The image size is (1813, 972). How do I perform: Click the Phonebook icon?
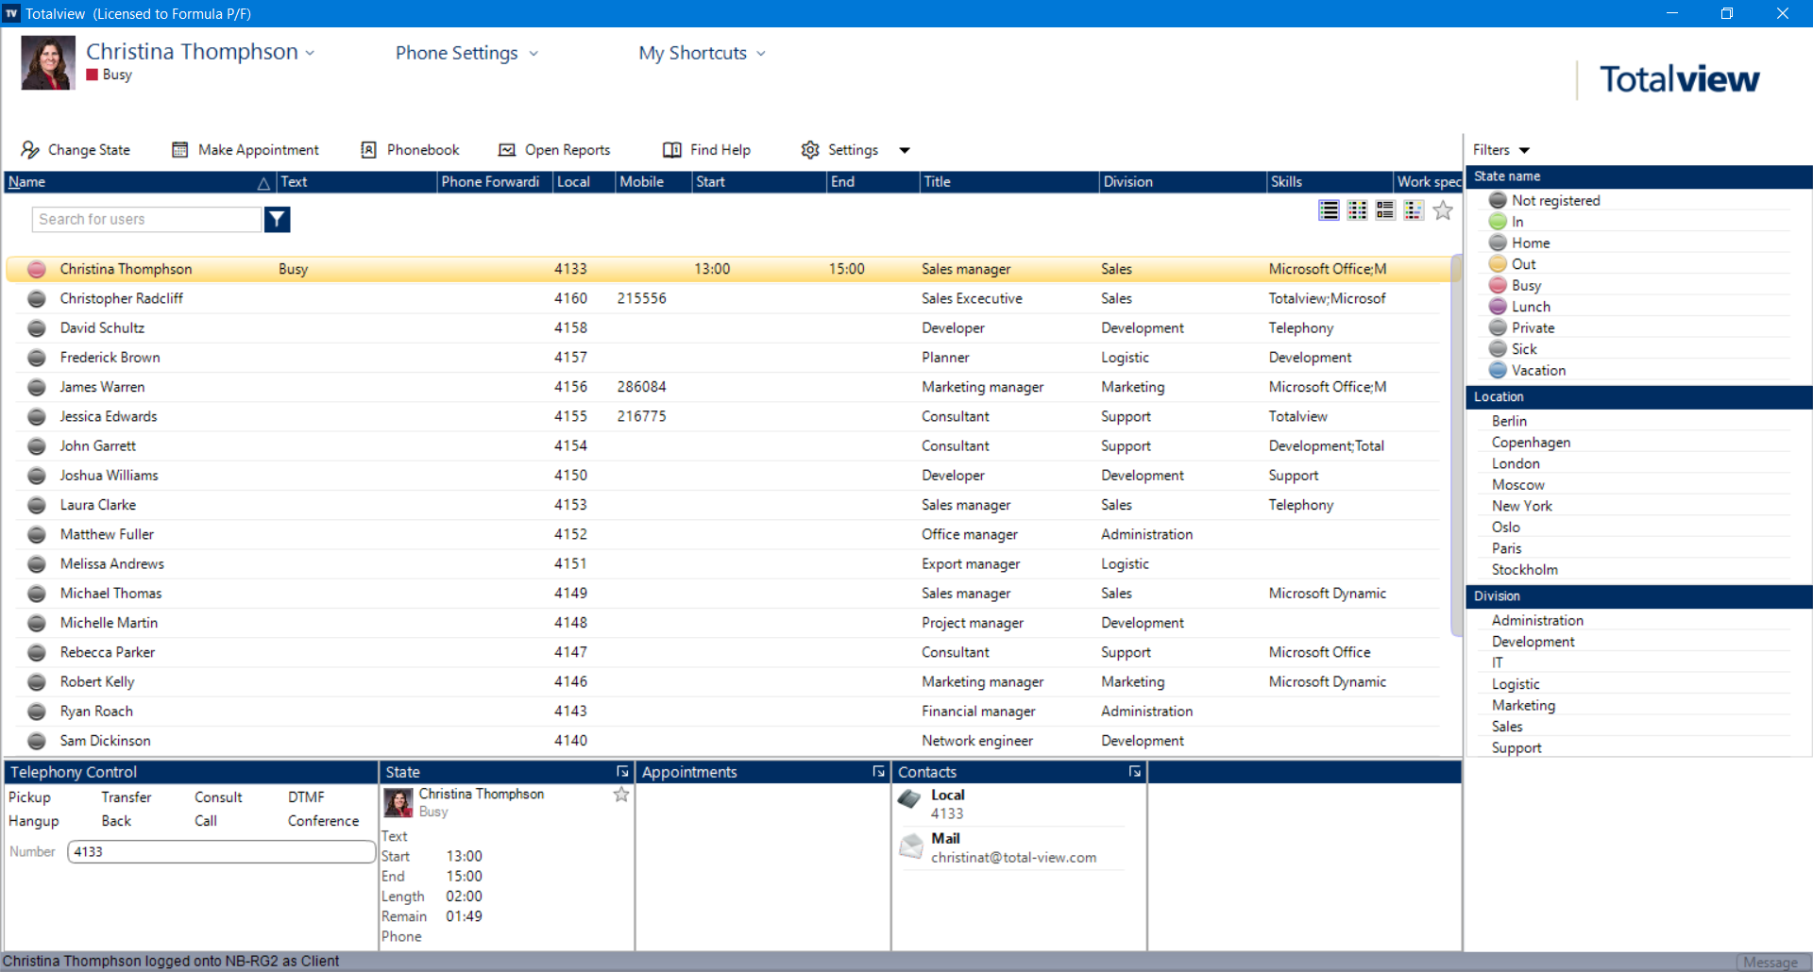[x=369, y=150]
